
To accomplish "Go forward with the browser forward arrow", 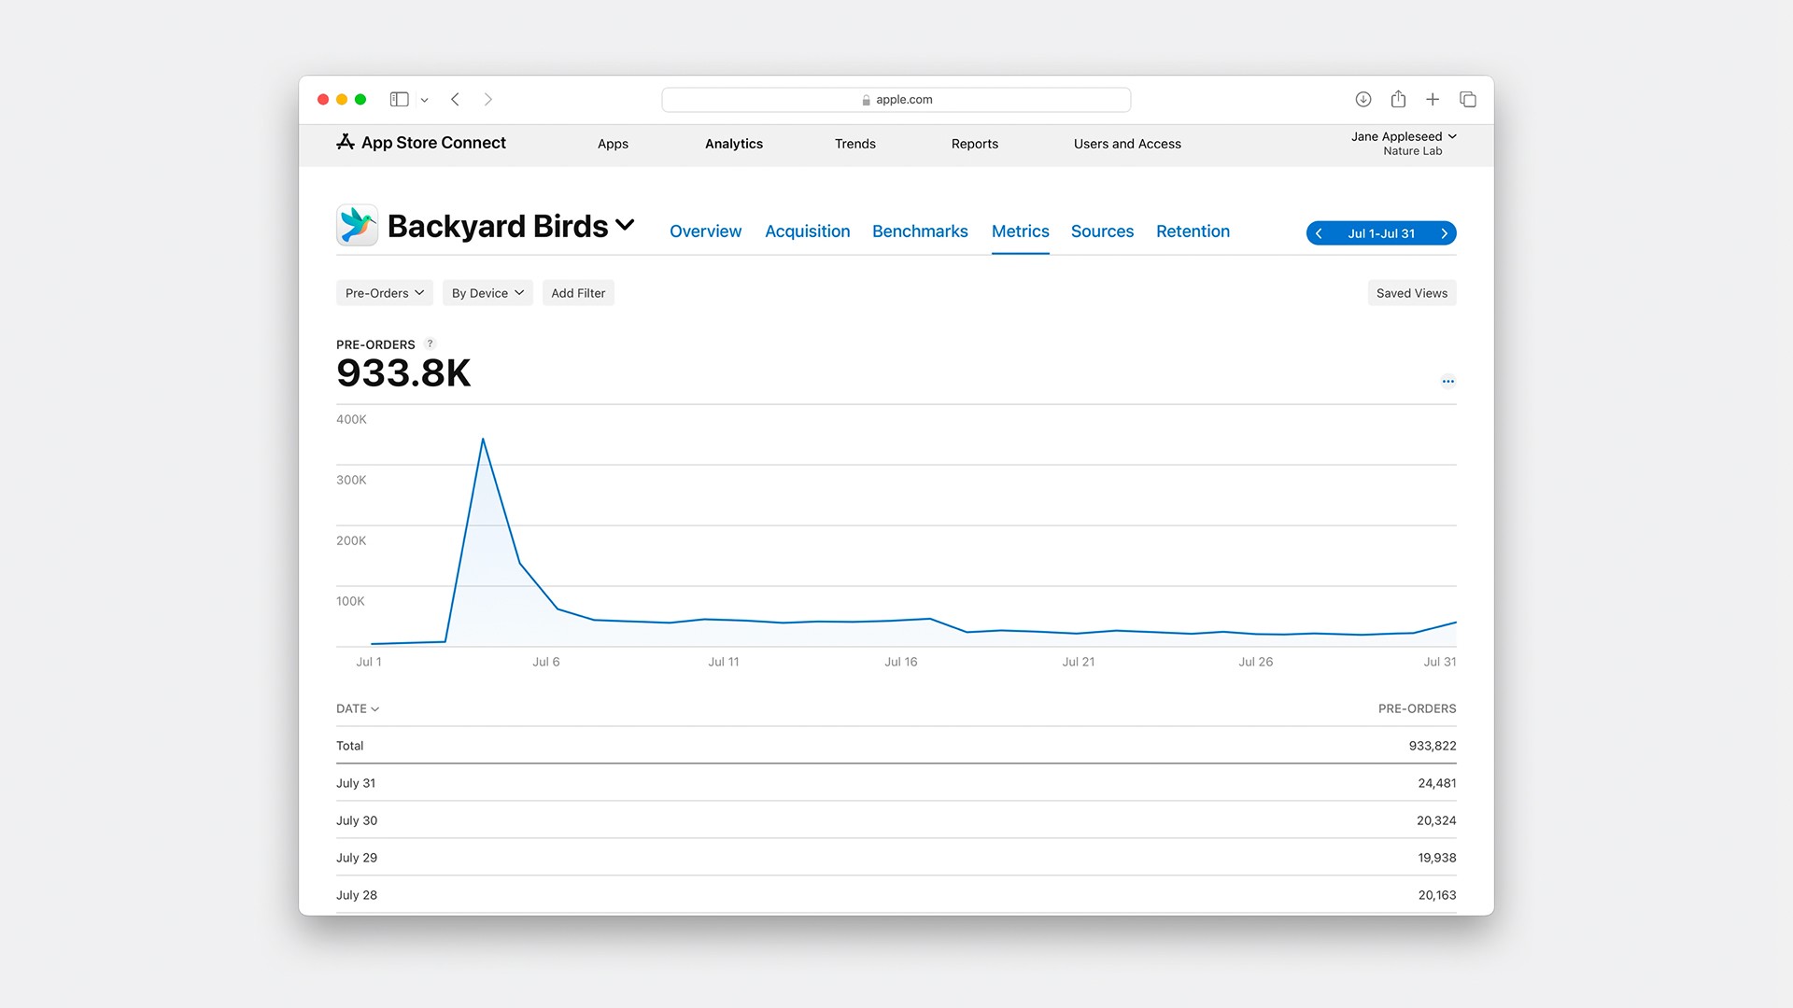I will pyautogui.click(x=487, y=99).
